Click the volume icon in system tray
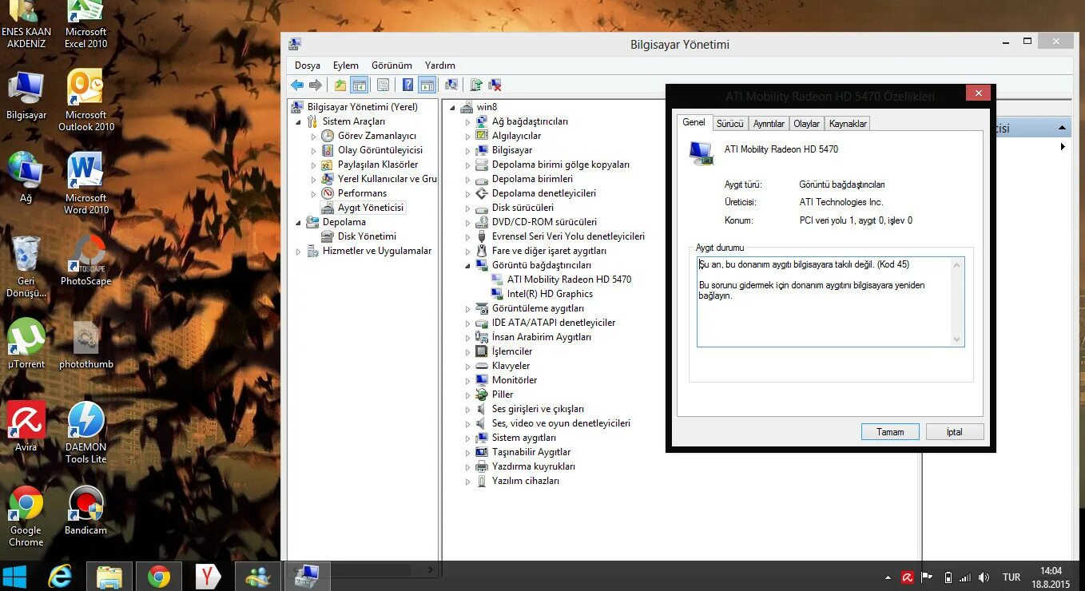This screenshot has height=591, width=1085. click(984, 577)
